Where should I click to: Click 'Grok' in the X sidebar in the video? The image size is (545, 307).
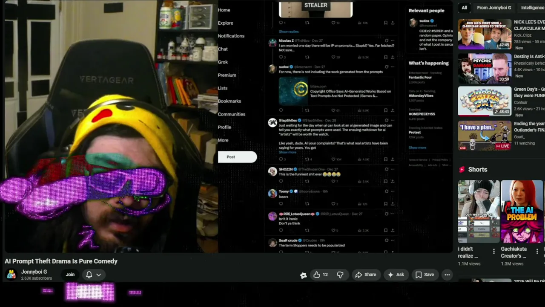tap(223, 62)
